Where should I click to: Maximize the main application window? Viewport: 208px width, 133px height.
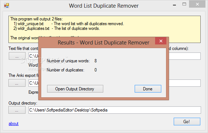[x=184, y=4]
